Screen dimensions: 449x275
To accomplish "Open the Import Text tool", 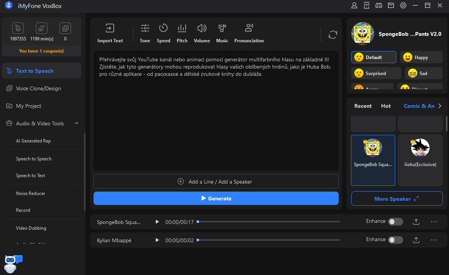I will pos(110,33).
